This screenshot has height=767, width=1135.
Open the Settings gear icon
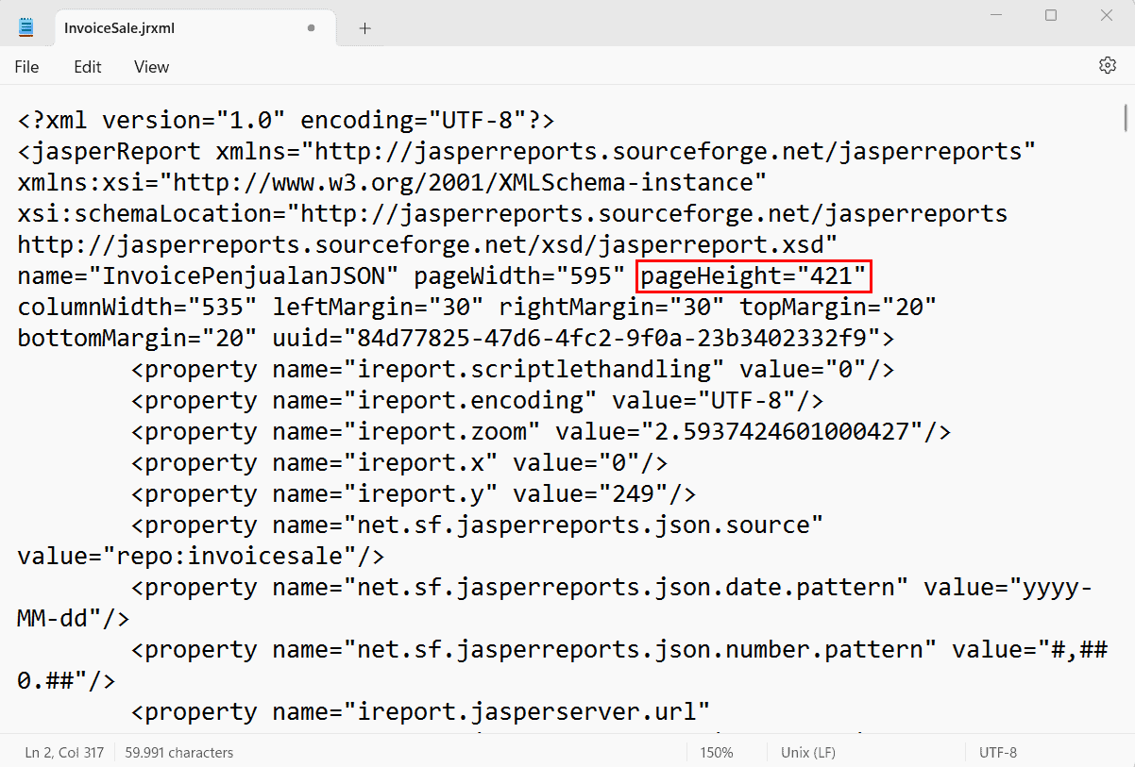(x=1108, y=66)
